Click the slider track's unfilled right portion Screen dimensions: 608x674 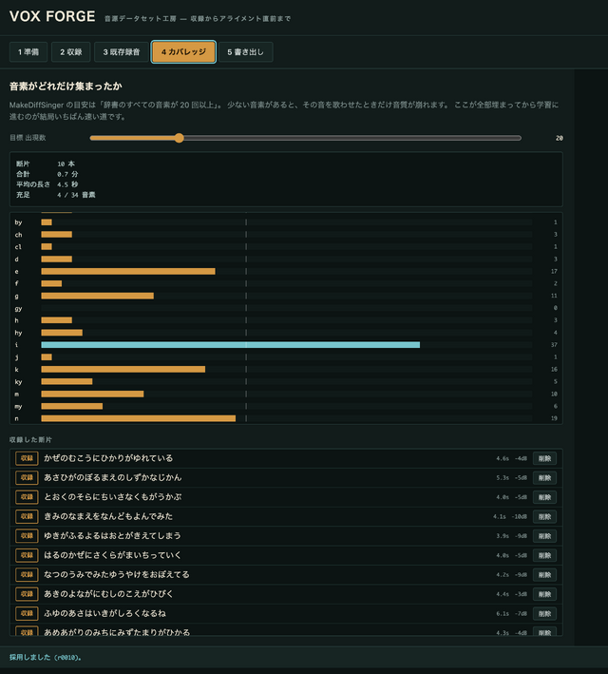[352, 138]
